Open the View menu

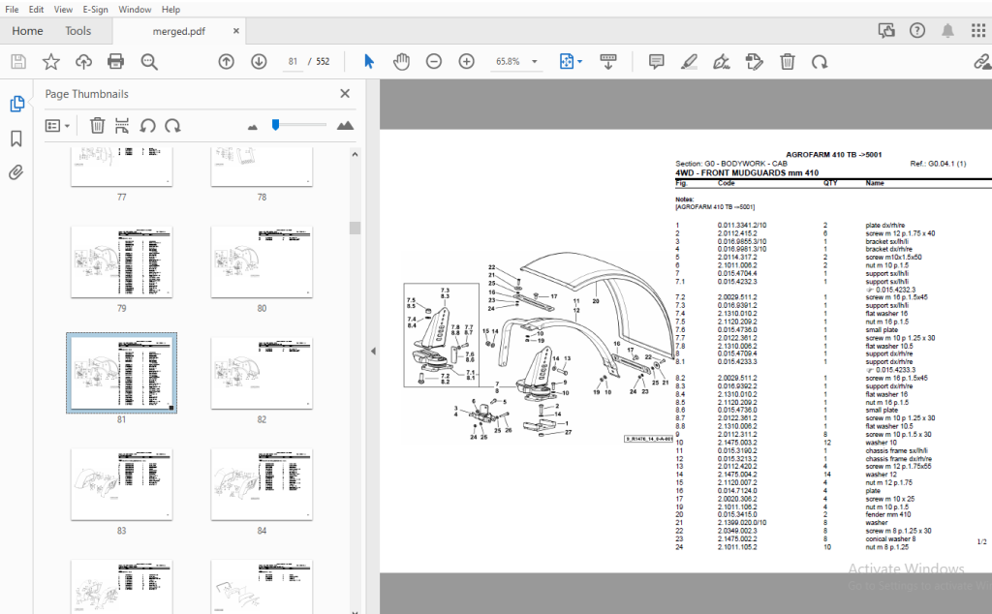(x=63, y=10)
